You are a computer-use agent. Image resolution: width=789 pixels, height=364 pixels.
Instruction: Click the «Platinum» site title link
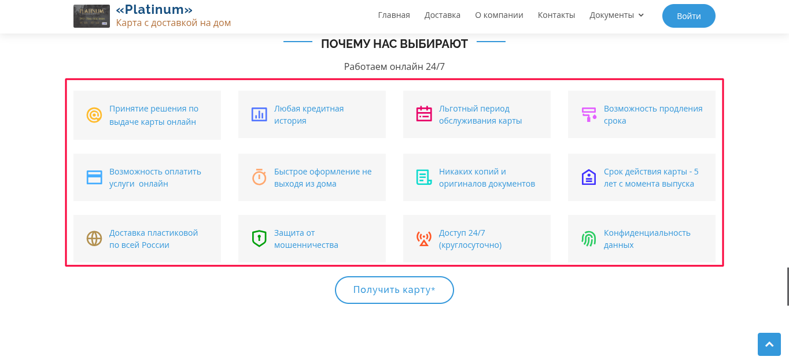154,10
